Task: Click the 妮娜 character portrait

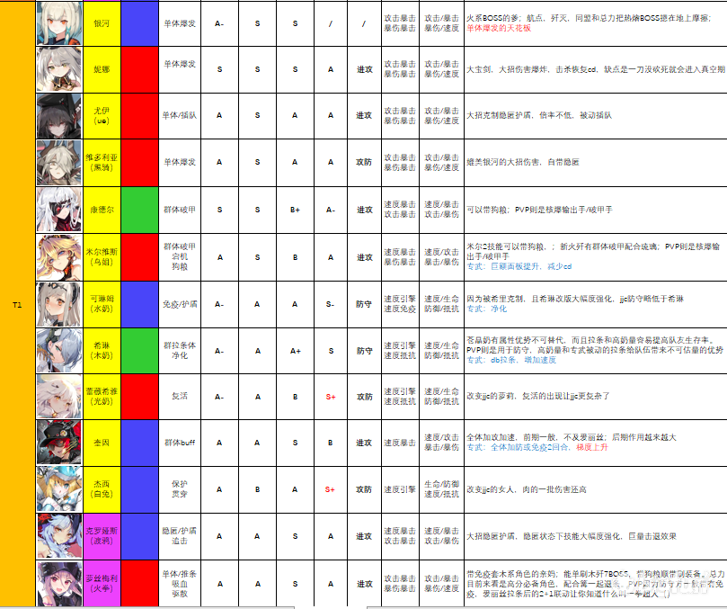Action: tap(59, 69)
